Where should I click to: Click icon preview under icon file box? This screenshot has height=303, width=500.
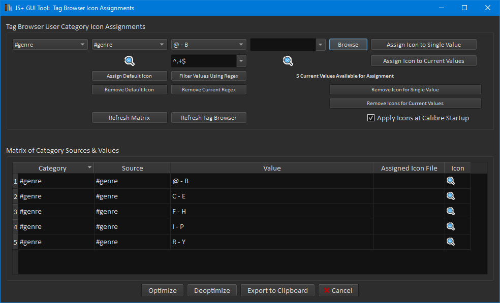coord(288,60)
